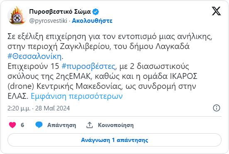Viewport: 229px width, 154px height.
Task: Click the Απάντηση reply label
Action: pyautogui.click(x=62, y=125)
